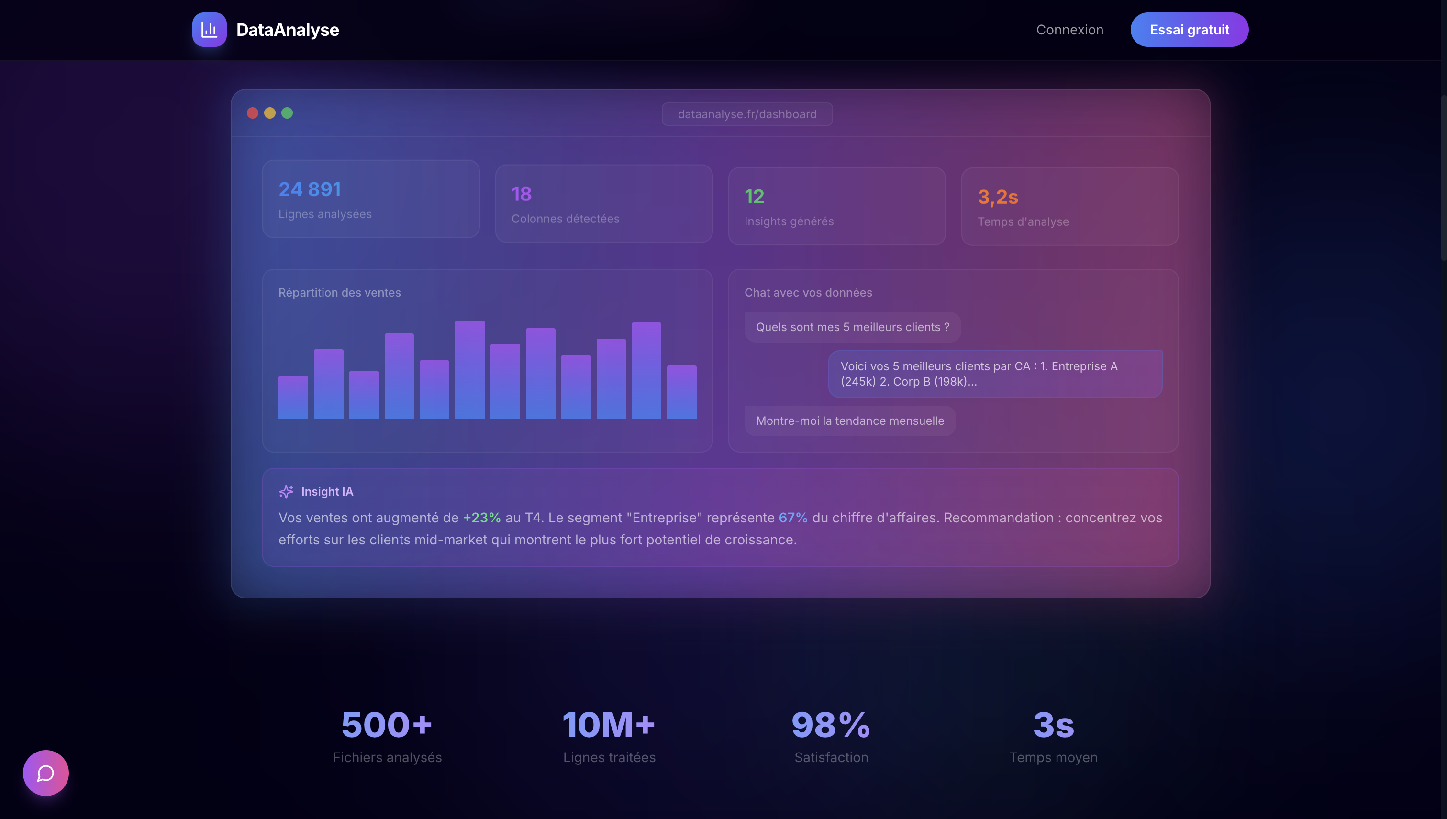Select the Lignes analysées card
The height and width of the screenshot is (819, 1447).
coord(370,199)
